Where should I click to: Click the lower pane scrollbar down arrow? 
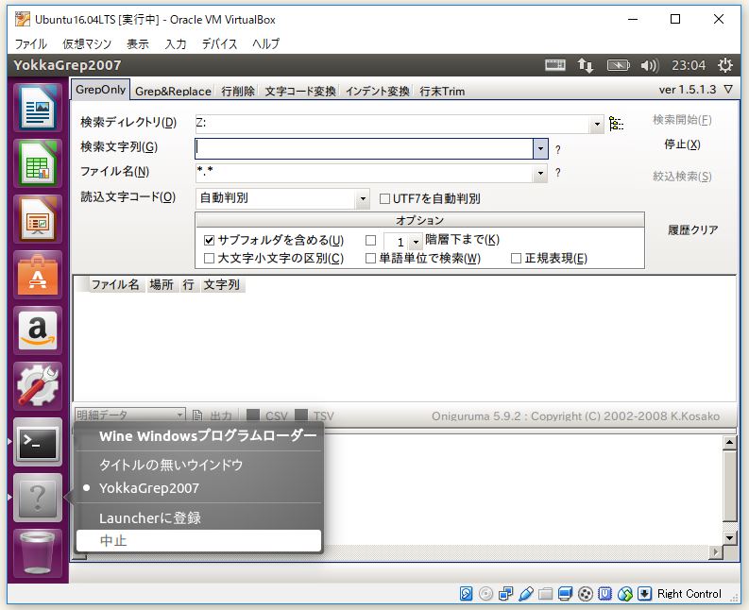(729, 538)
